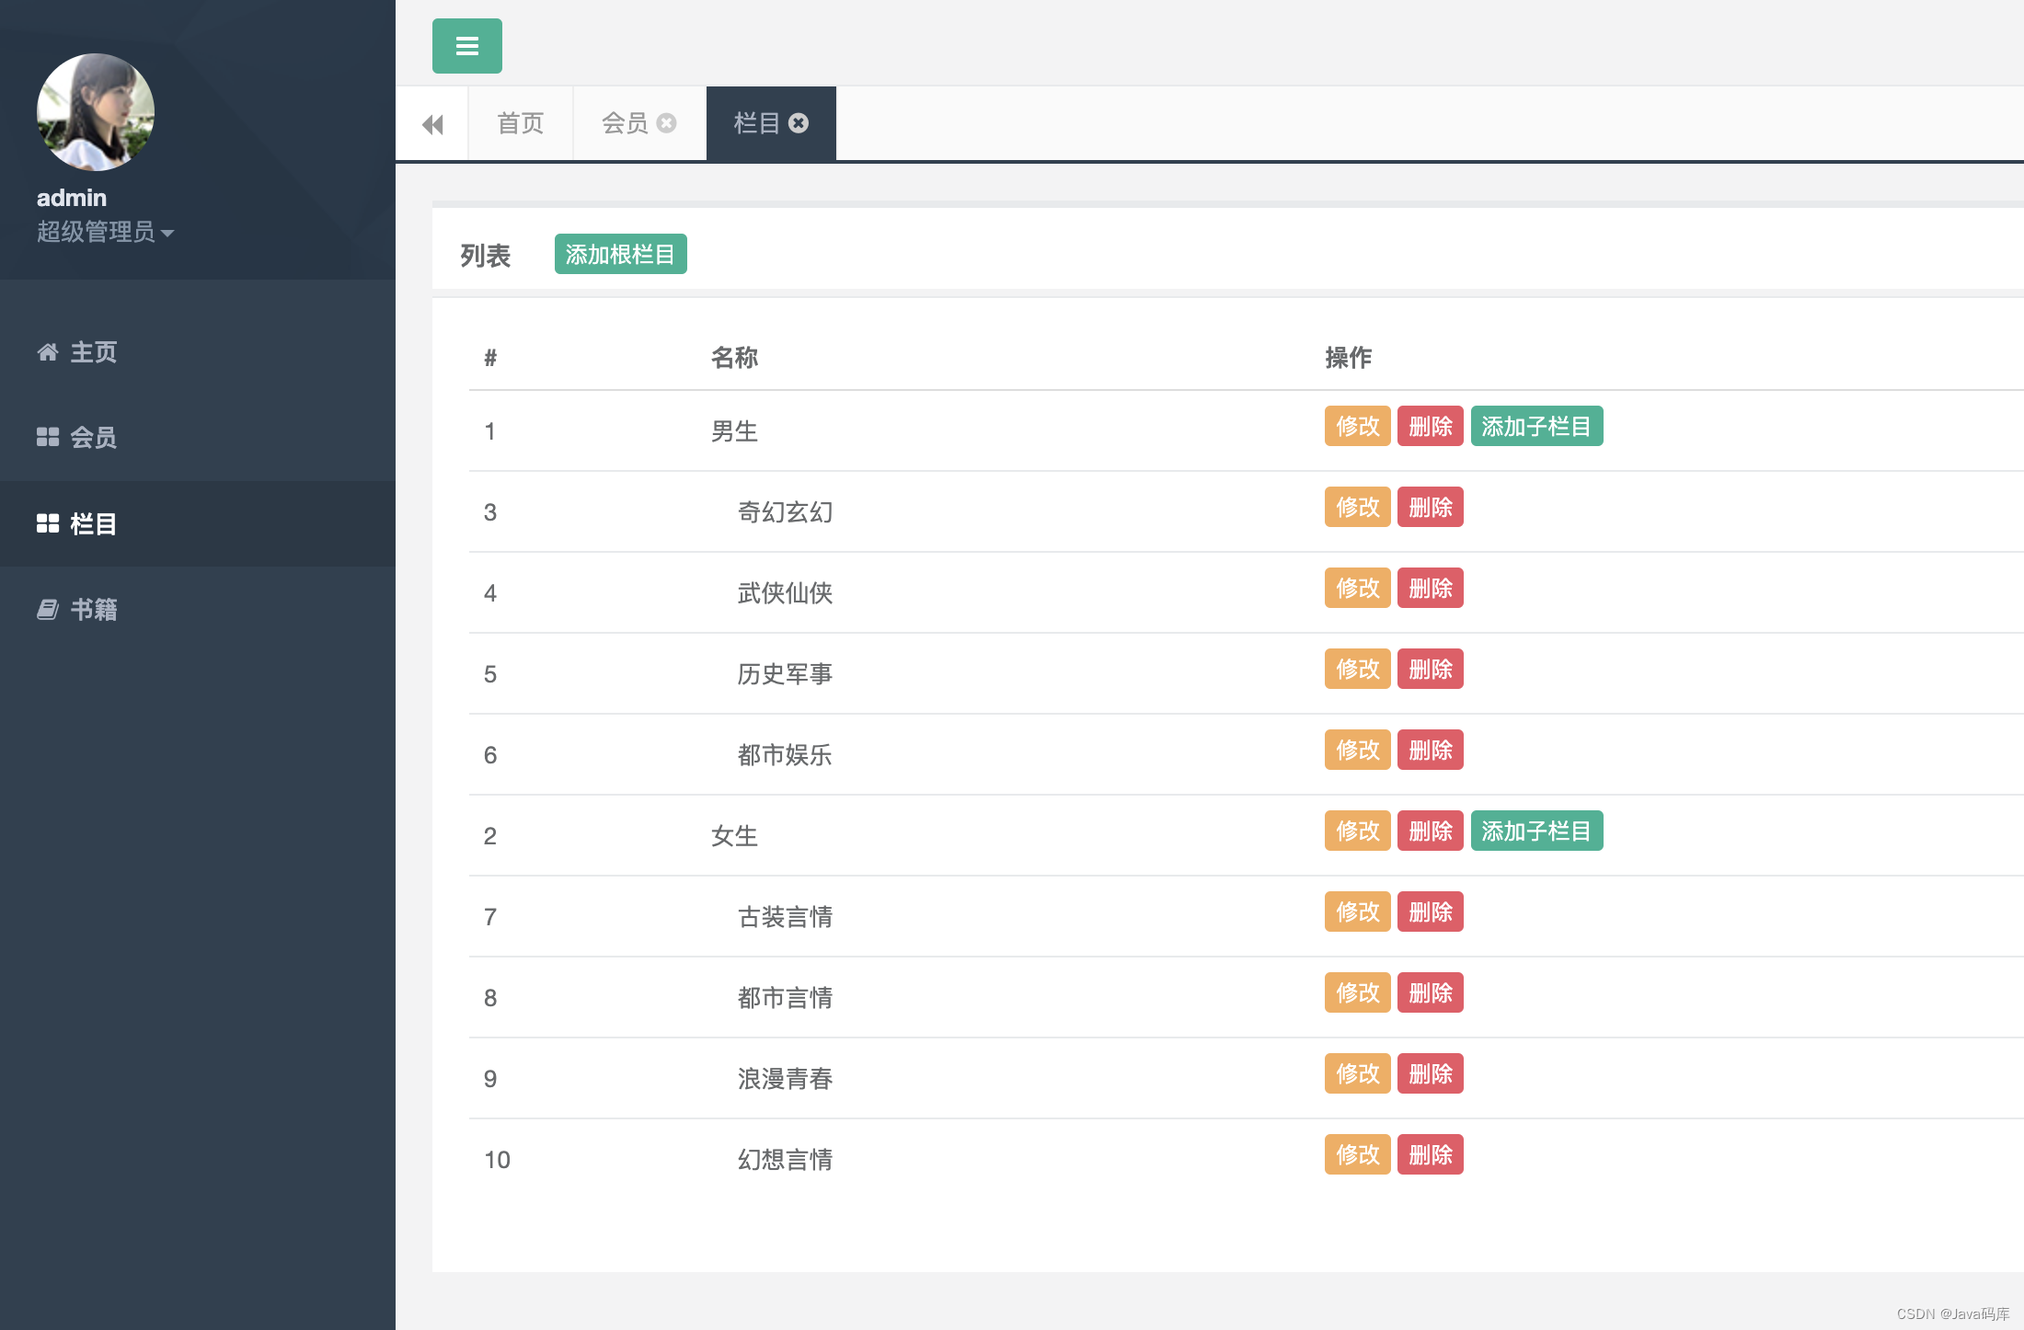Click 添加子栏目 for the 男生 row
This screenshot has width=2024, height=1330.
point(1535,426)
